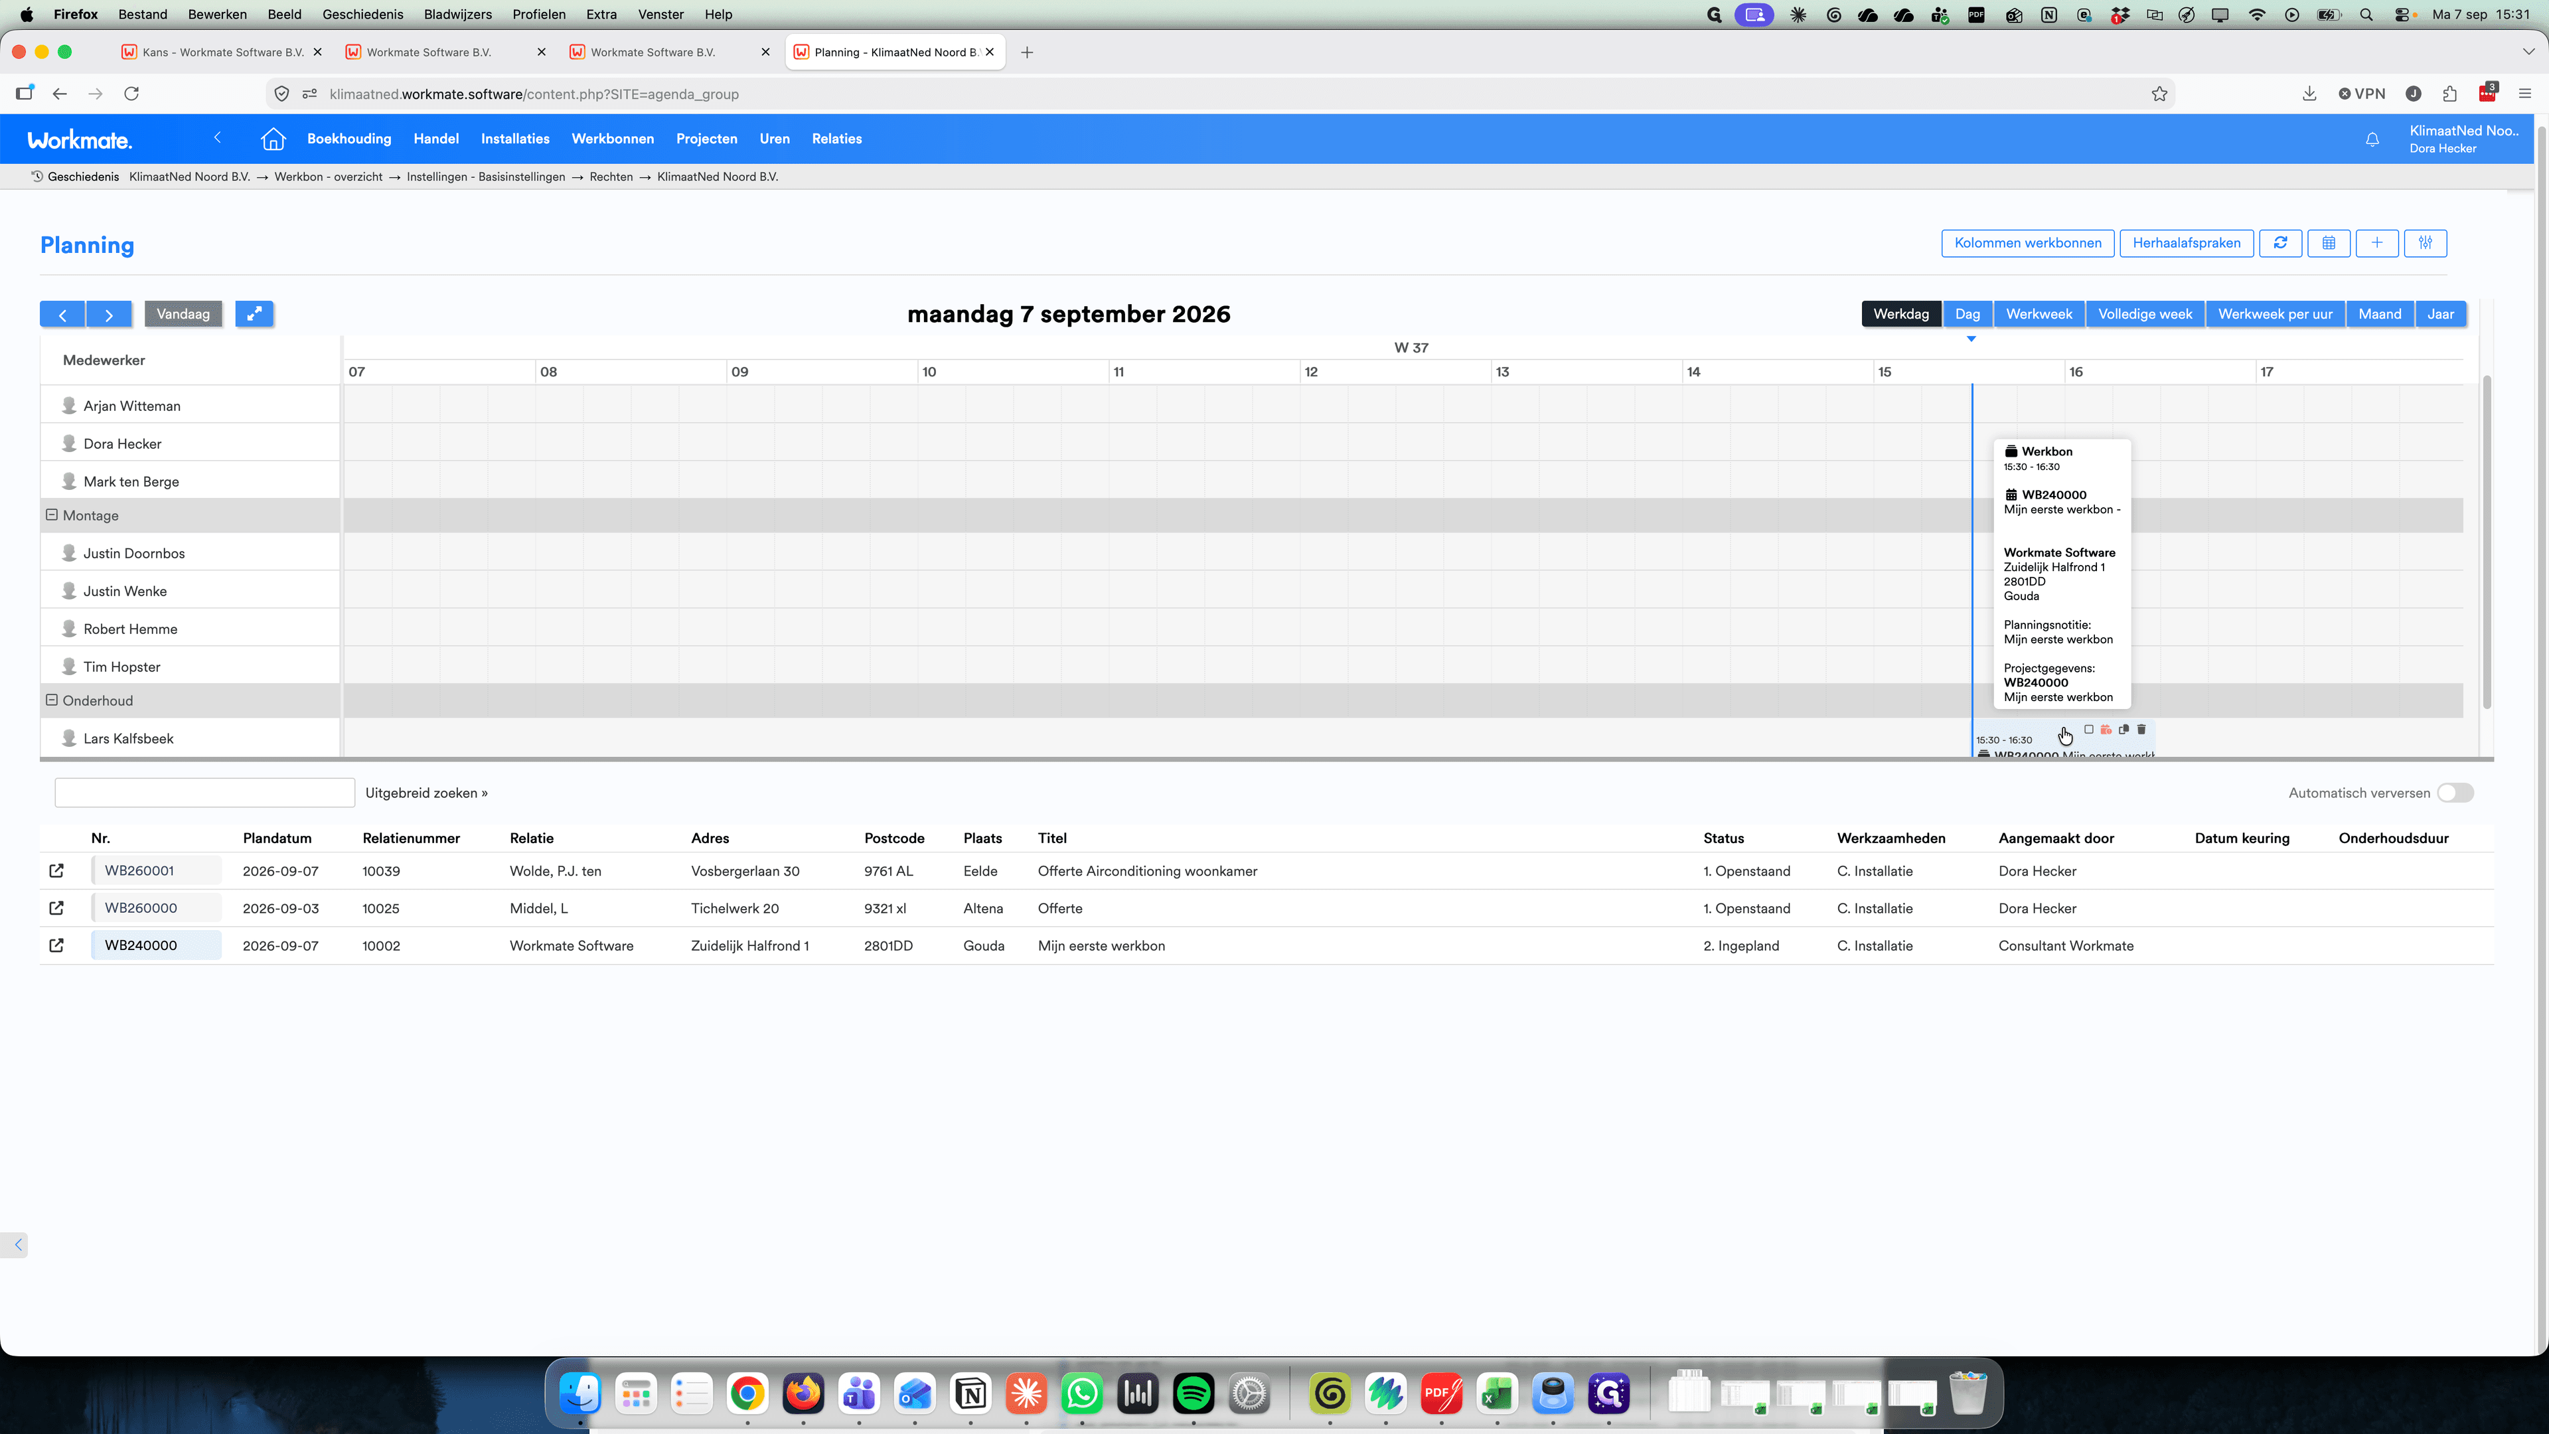Open the left side panel chevron
This screenshot has width=2549, height=1434.
pos(18,1245)
